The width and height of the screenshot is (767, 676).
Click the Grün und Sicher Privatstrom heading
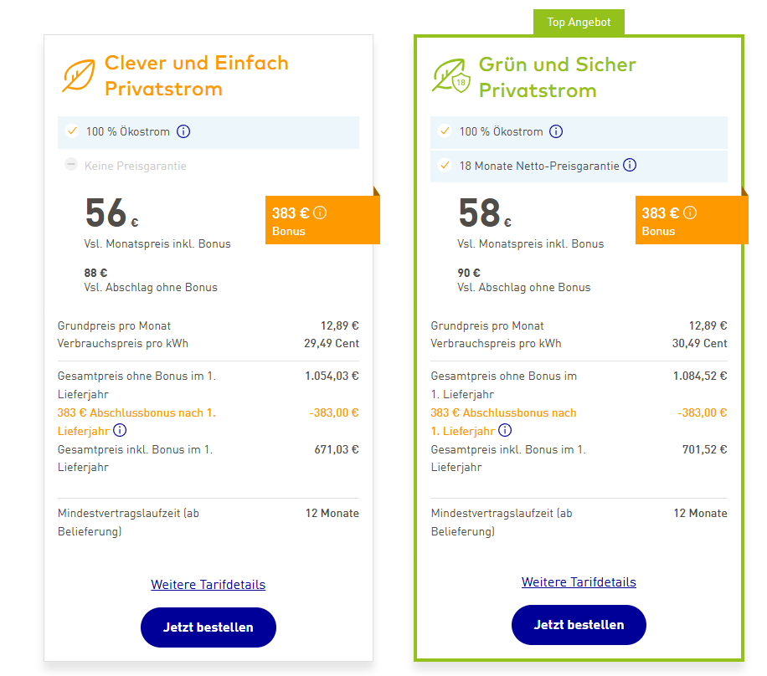558,77
